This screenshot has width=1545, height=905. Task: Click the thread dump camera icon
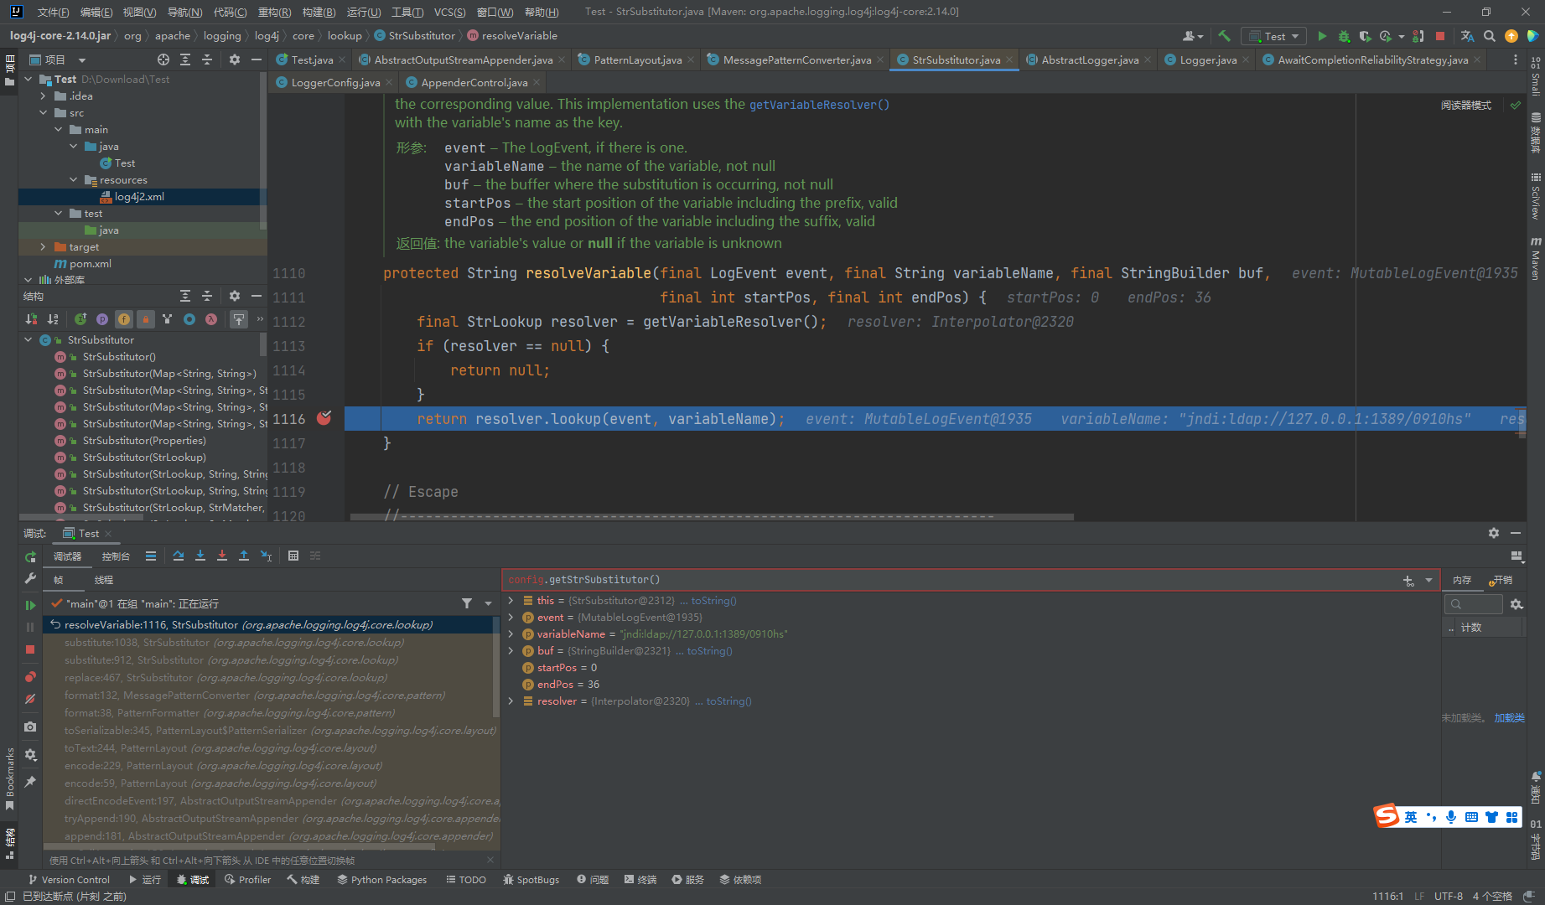pyautogui.click(x=30, y=727)
